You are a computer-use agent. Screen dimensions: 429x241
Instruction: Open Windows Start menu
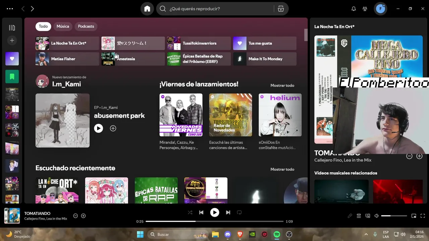tap(140, 234)
